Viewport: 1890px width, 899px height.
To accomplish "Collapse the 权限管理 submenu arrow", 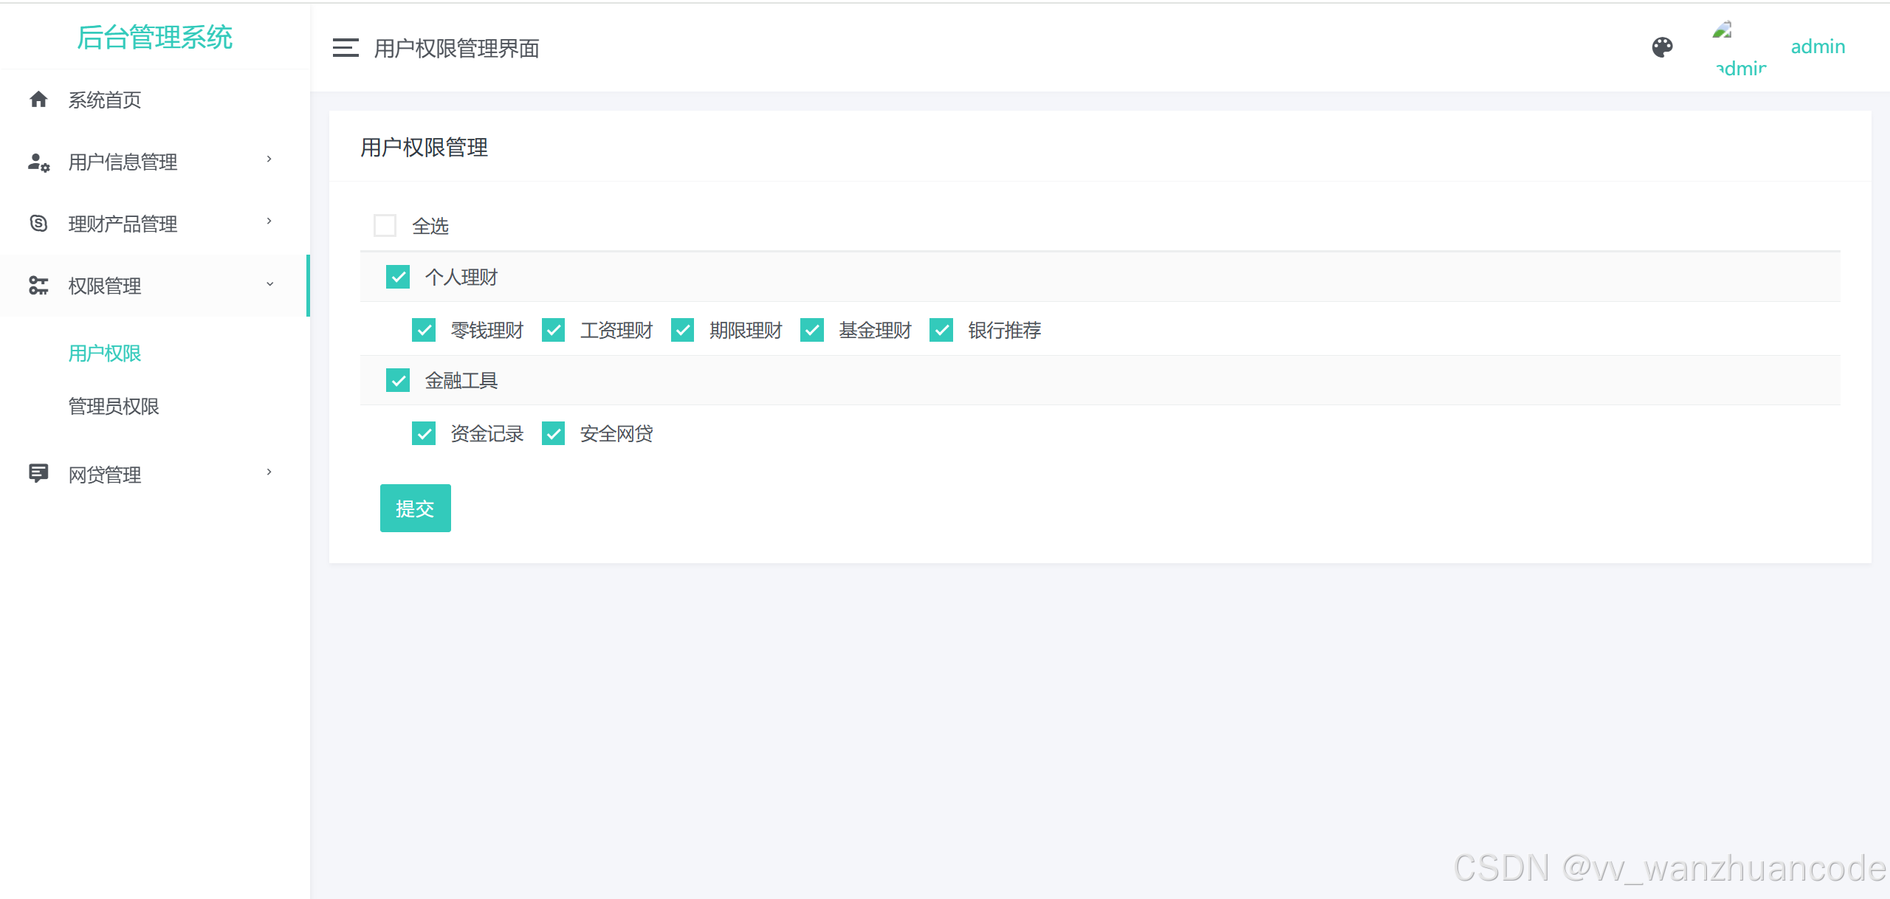I will (269, 284).
